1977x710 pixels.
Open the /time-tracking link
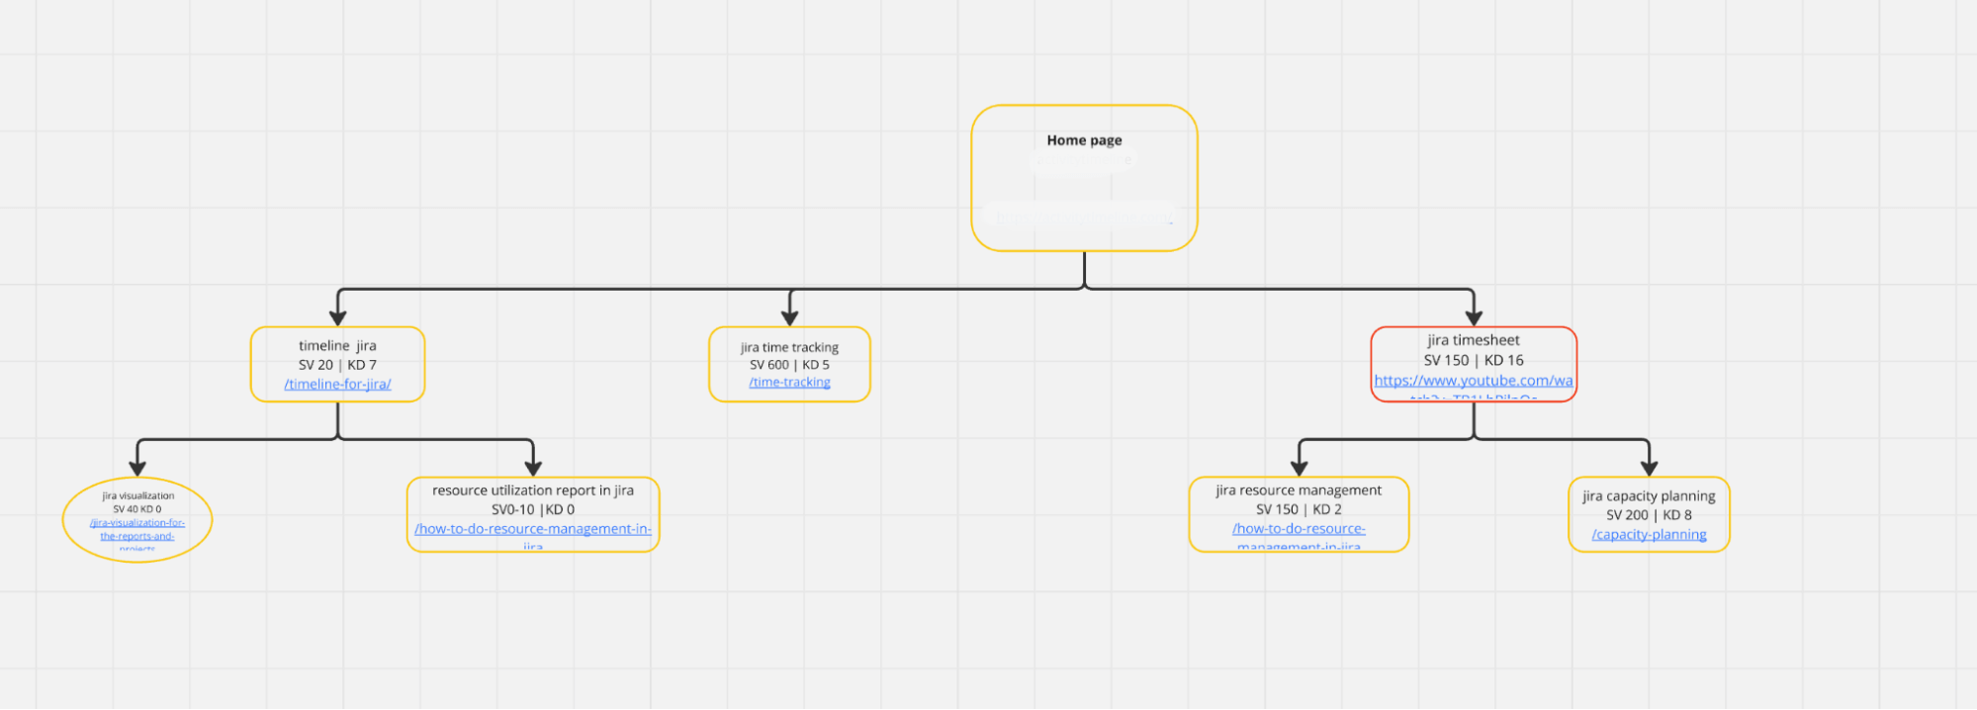pos(789,382)
